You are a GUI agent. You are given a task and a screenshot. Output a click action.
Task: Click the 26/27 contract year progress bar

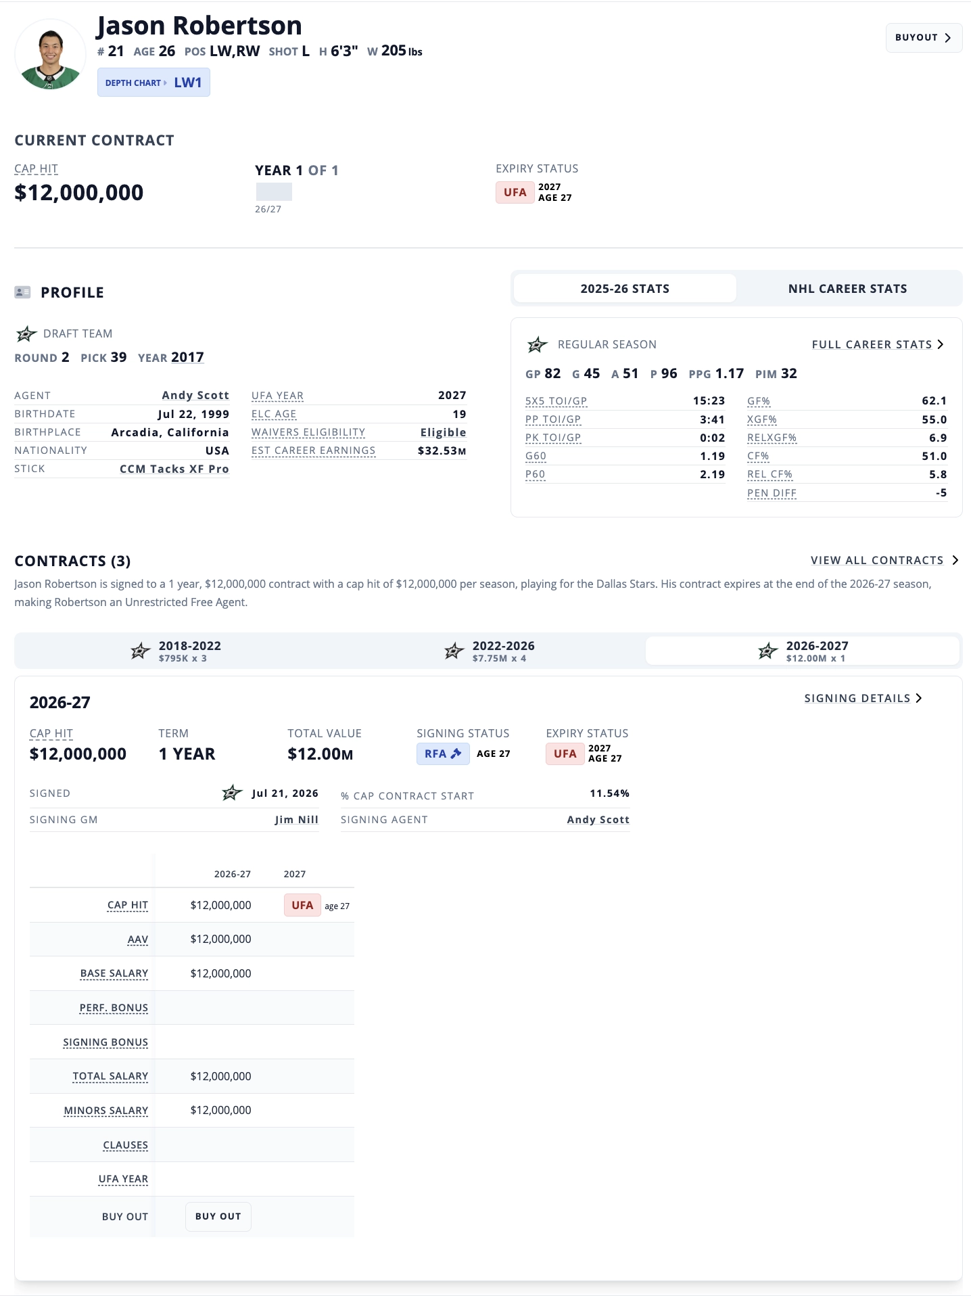tap(274, 191)
